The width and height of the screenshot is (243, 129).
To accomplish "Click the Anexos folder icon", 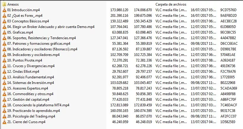I will [x=4, y=4].
